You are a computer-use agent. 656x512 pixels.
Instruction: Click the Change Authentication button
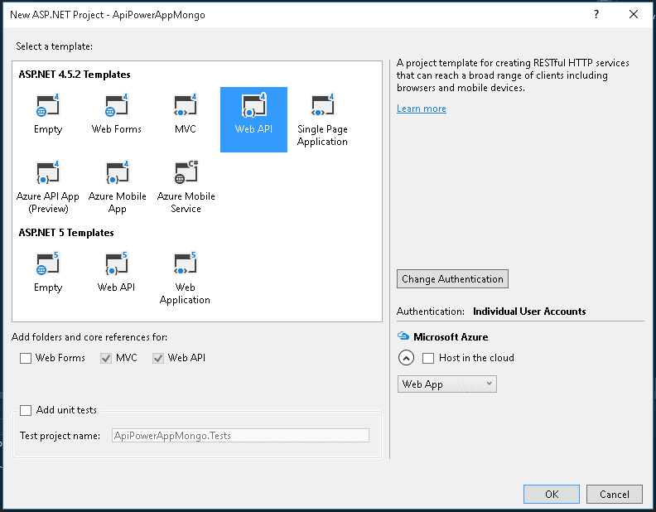452,279
